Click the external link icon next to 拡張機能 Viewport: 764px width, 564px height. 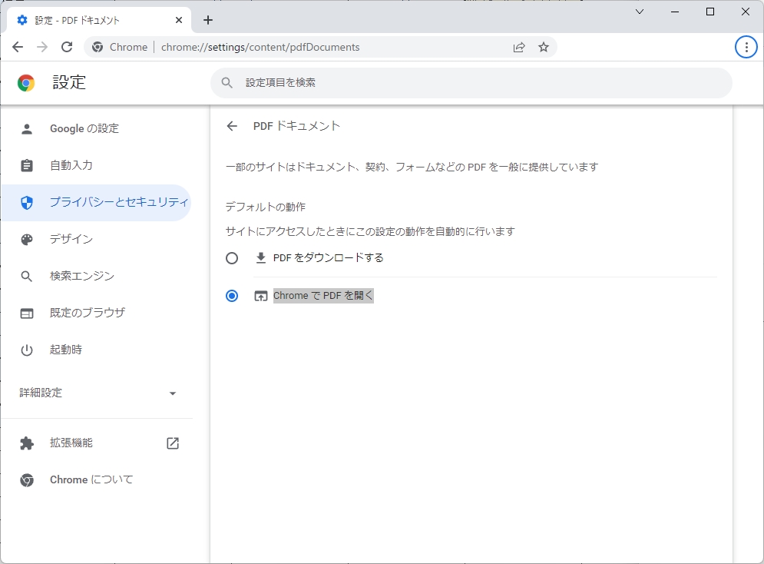tap(173, 443)
